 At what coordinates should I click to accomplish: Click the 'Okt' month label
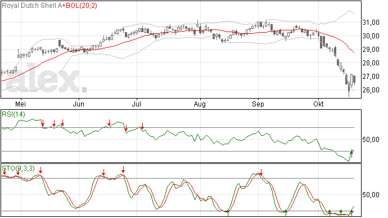[x=318, y=104]
